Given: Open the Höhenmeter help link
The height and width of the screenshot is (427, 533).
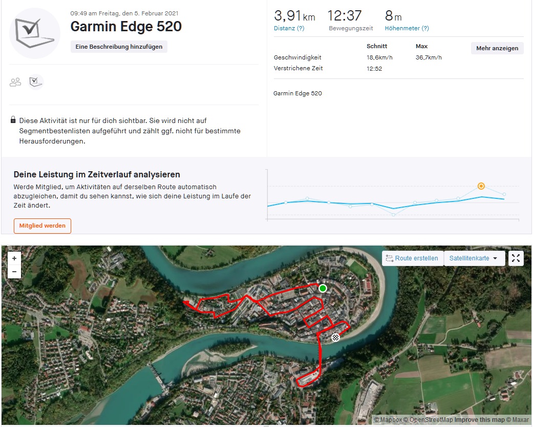Looking at the screenshot, I should click(407, 28).
